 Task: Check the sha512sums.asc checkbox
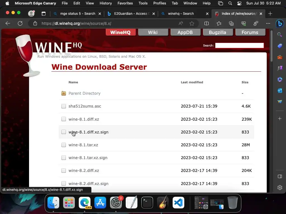pyautogui.click(x=64, y=106)
